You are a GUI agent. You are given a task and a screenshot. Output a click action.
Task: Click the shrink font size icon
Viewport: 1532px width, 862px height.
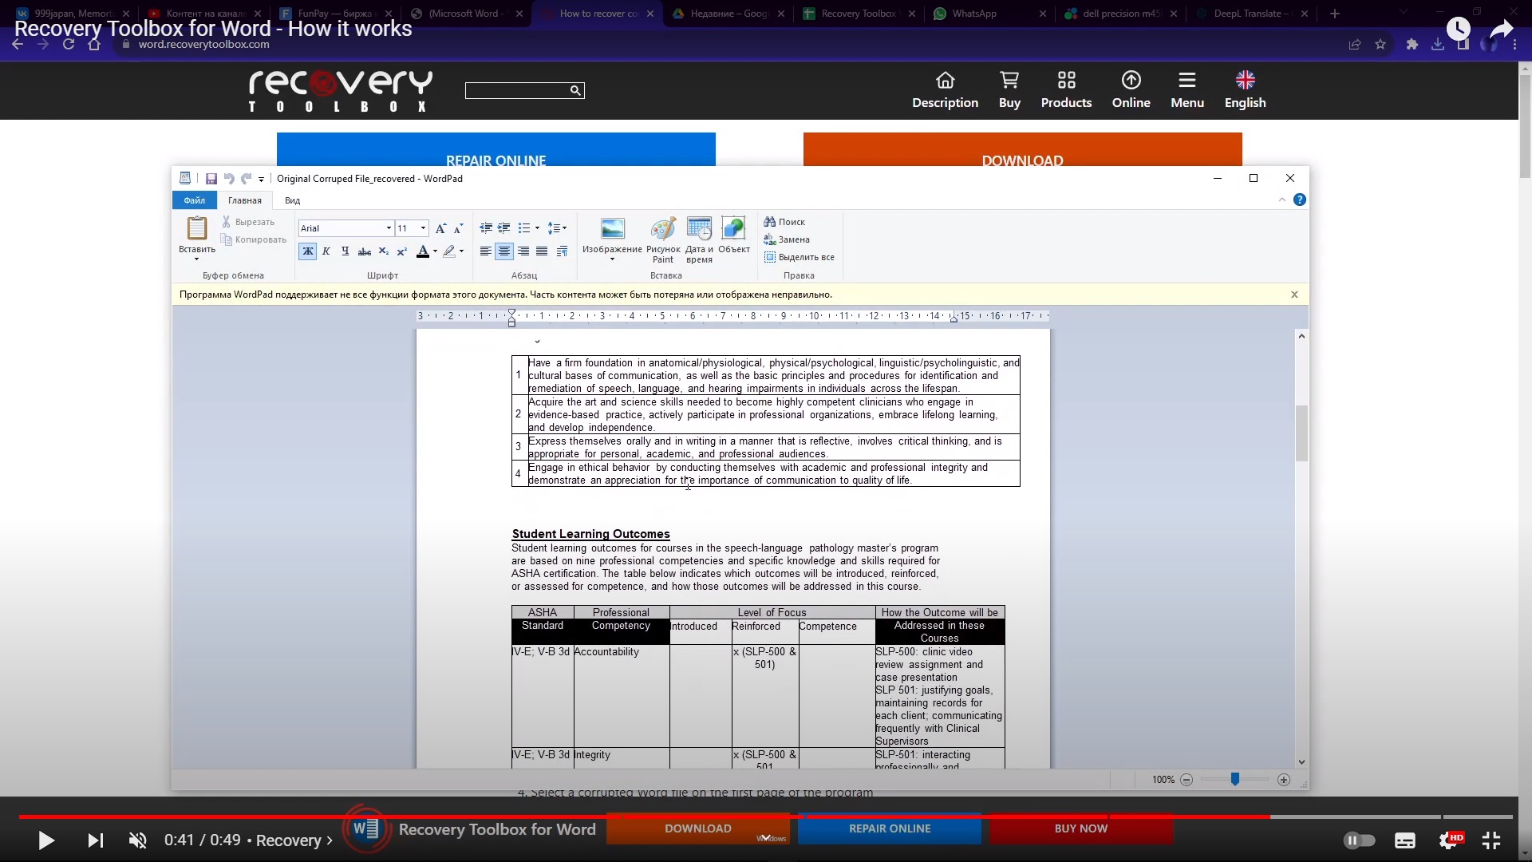pyautogui.click(x=458, y=228)
